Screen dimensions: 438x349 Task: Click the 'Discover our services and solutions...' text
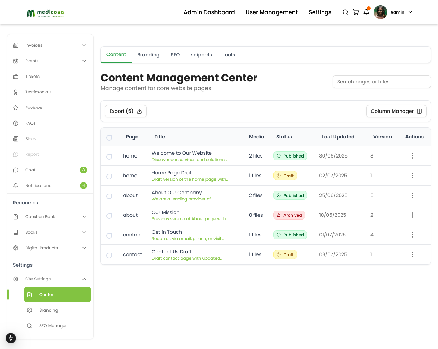point(189,160)
